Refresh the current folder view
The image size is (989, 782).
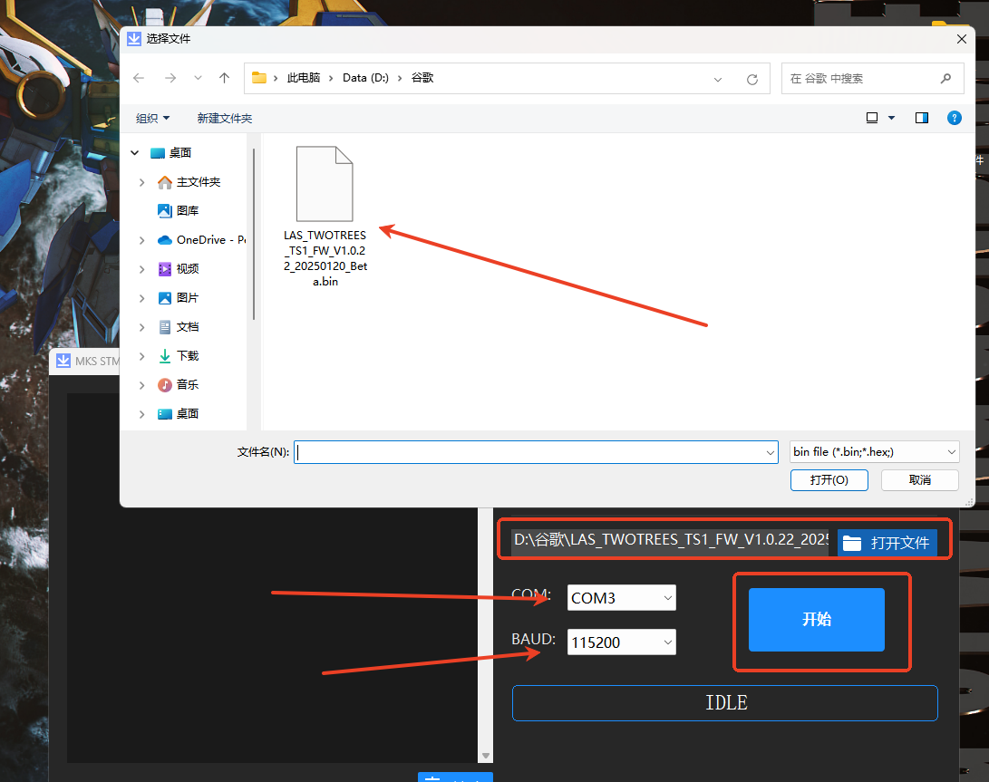coord(751,79)
